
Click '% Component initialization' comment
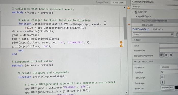[33, 62]
